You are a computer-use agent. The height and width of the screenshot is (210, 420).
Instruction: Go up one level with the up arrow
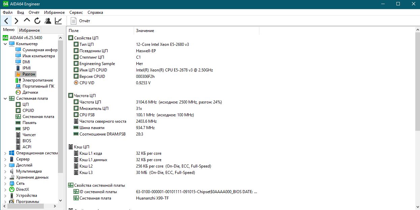click(27, 21)
